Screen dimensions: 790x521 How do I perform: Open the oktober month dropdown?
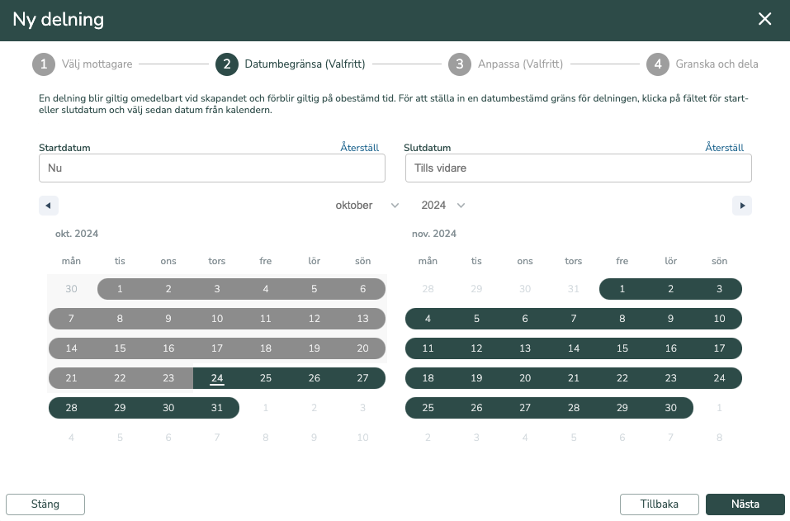pos(367,206)
